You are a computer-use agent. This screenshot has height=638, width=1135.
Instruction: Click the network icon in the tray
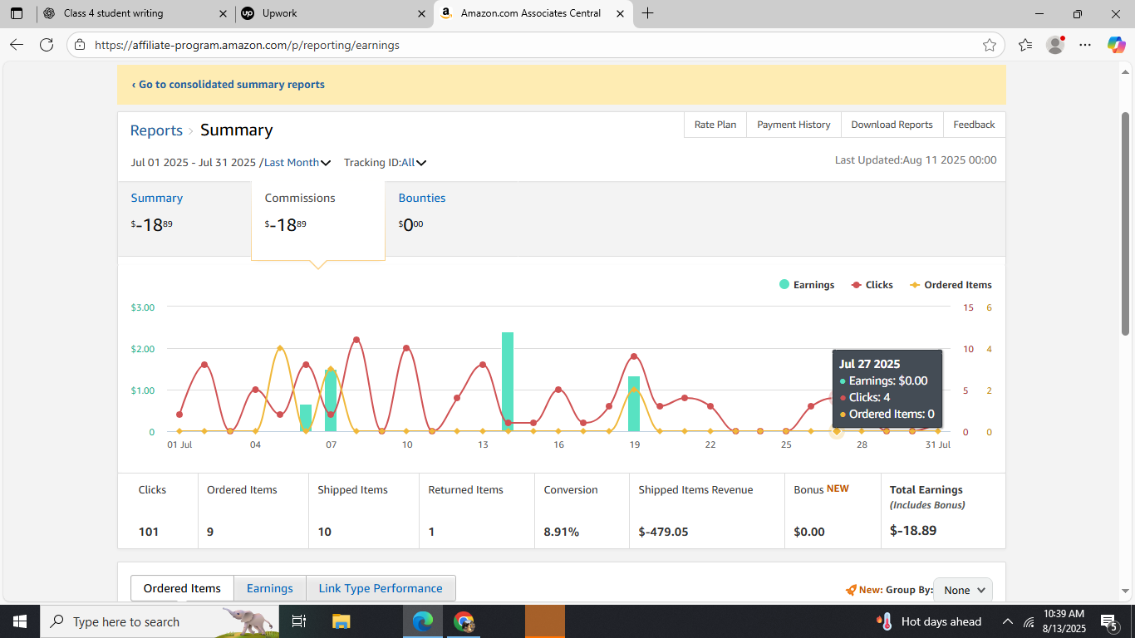[x=1029, y=621]
